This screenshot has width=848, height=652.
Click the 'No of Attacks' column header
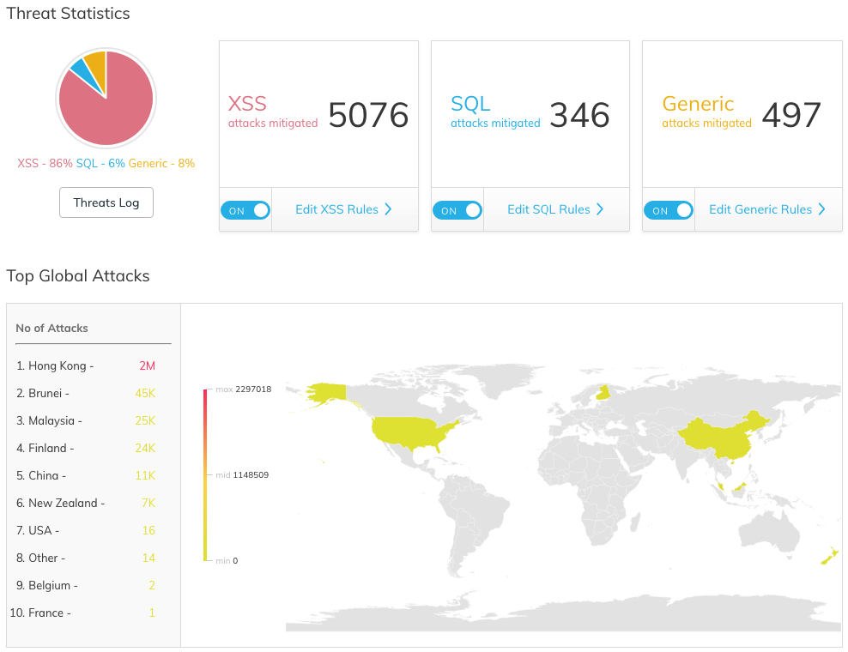pyautogui.click(x=51, y=329)
